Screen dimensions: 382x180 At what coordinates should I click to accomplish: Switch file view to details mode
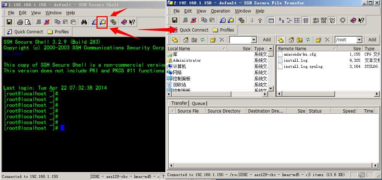(305, 20)
